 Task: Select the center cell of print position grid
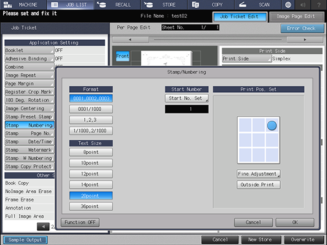[259, 140]
